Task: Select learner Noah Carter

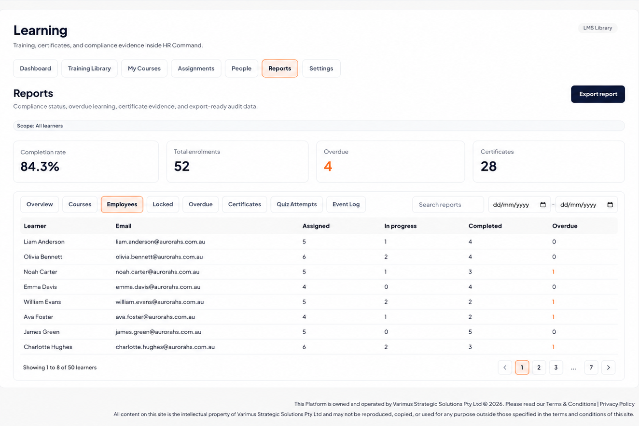Action: (x=41, y=272)
